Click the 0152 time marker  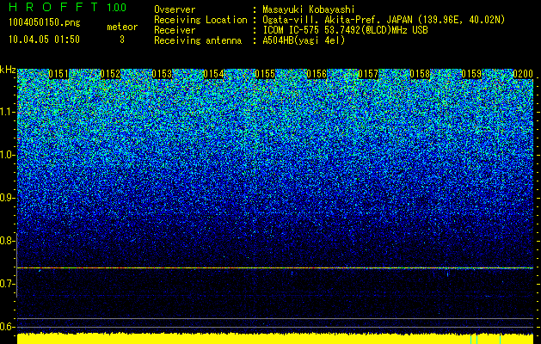click(110, 74)
